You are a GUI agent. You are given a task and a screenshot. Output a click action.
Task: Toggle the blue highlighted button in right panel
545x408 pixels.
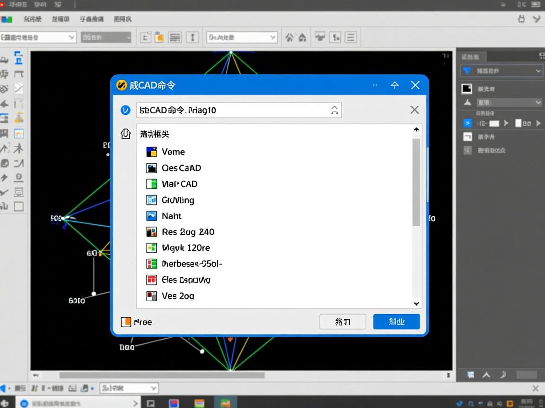point(467,123)
